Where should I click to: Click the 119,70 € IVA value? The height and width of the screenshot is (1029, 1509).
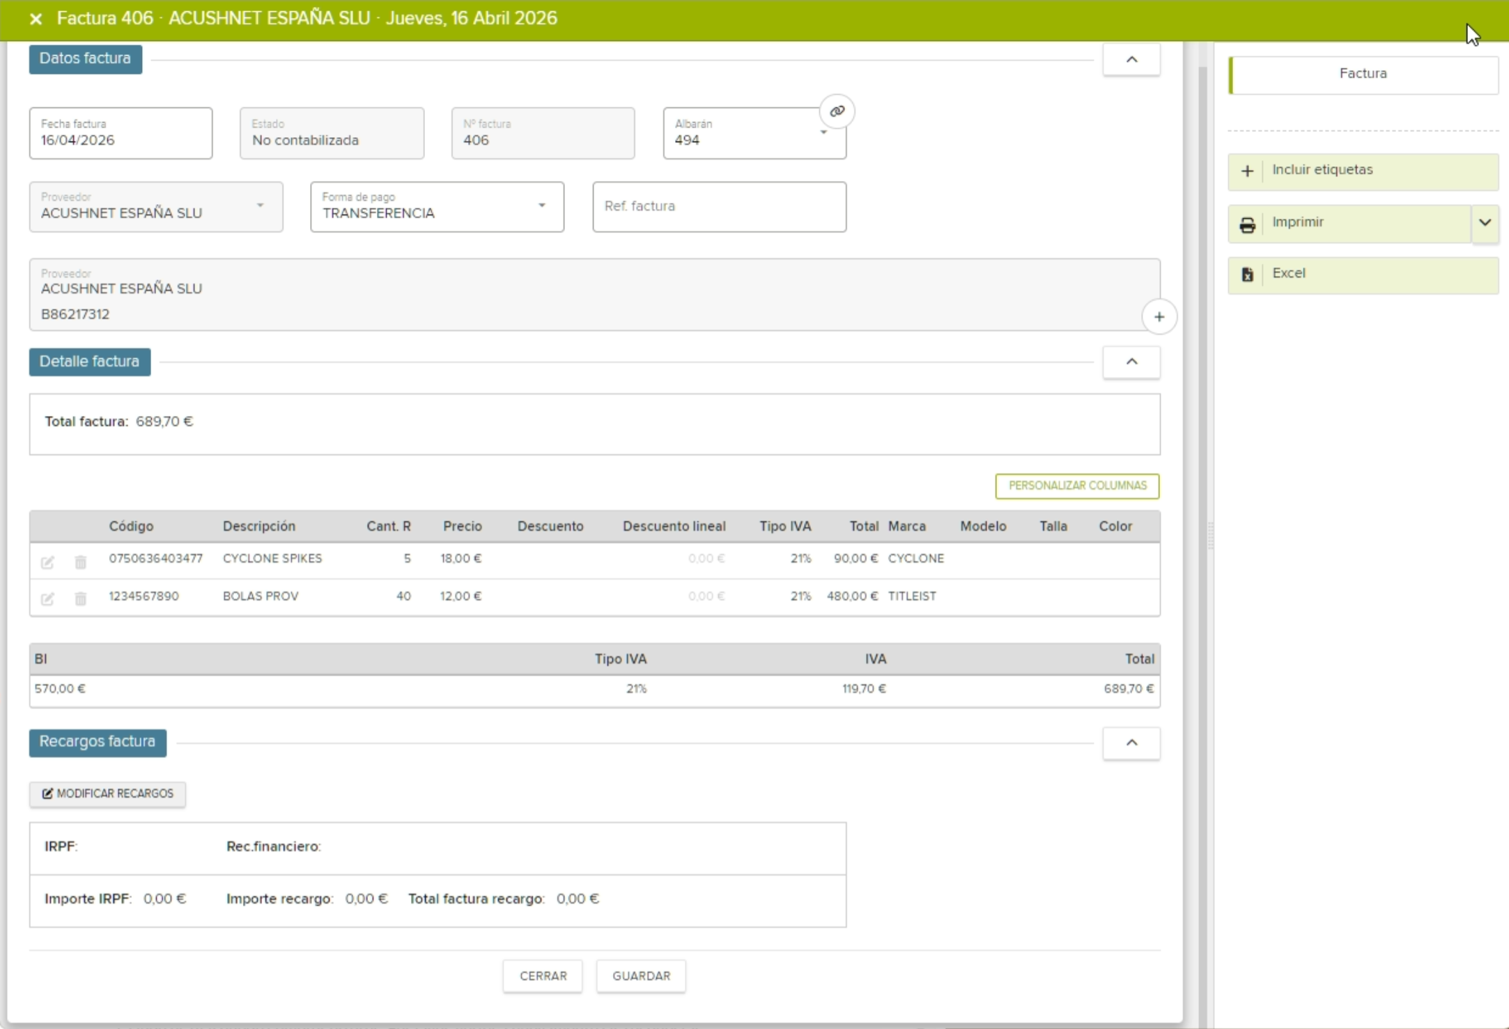tap(864, 689)
